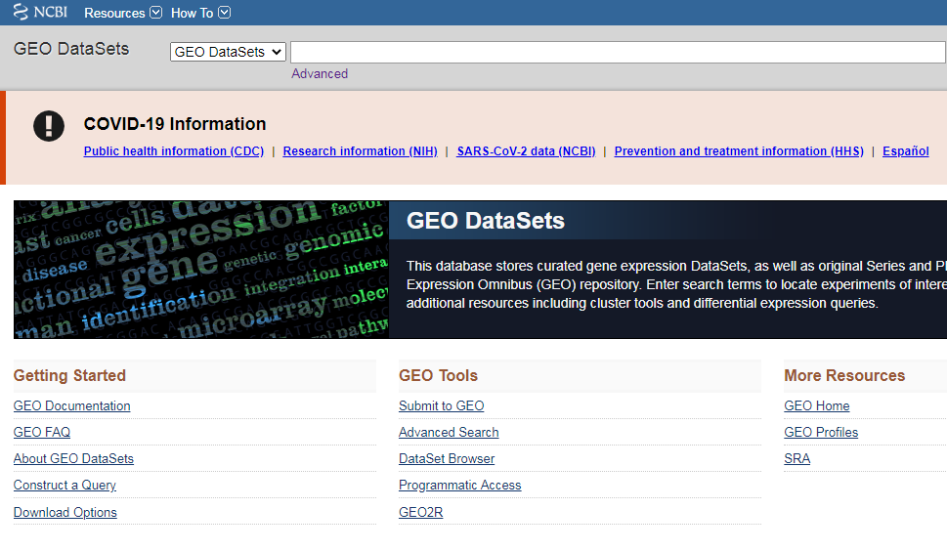Click the gene expression banner image

click(201, 270)
